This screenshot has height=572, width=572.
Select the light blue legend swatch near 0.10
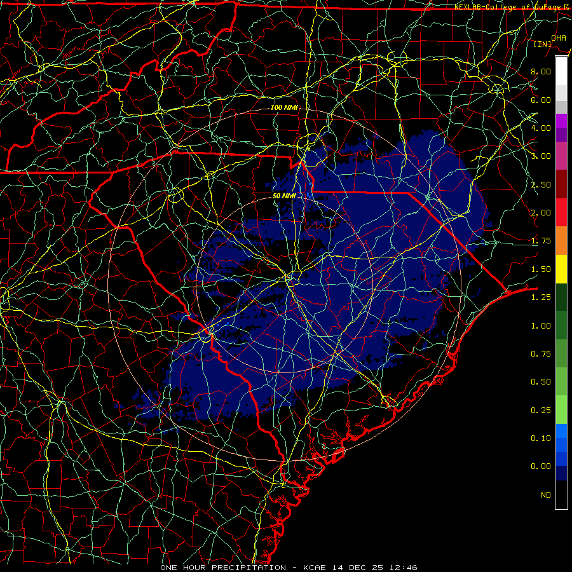pyautogui.click(x=561, y=431)
